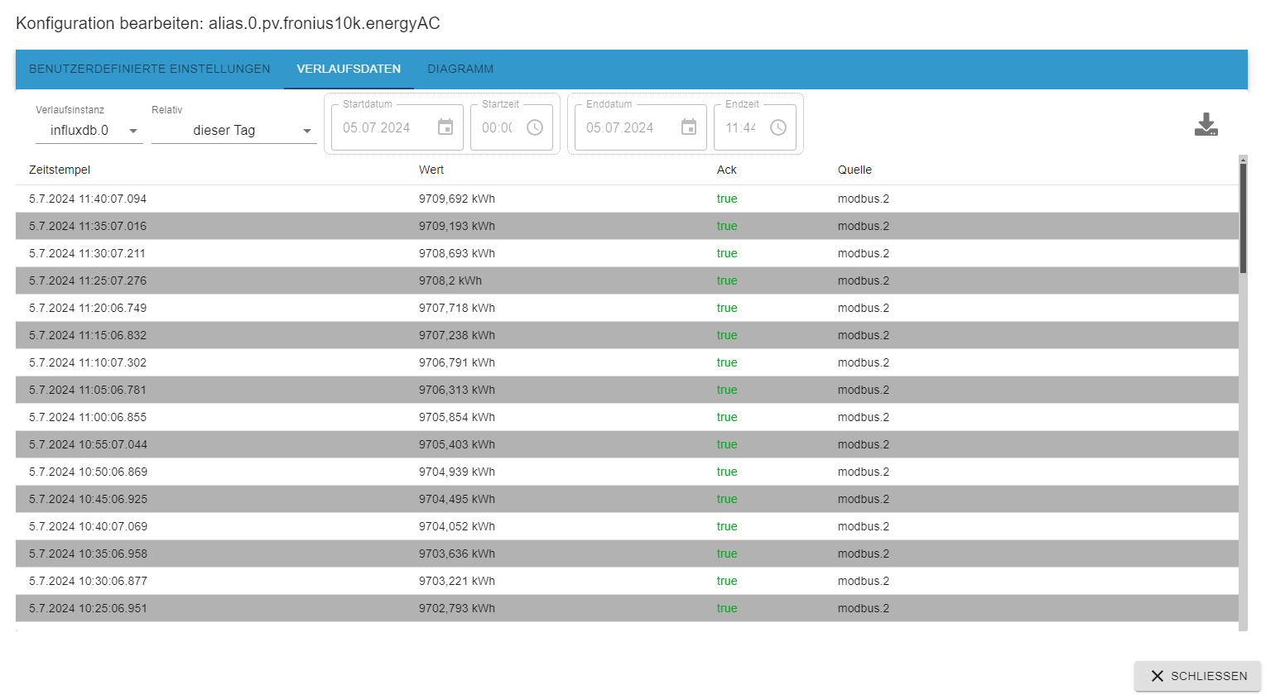Viewport: 1266px width, 695px height.
Task: Open the Verlaufsinstanz influxdb.0 dropdown
Action: pos(89,131)
